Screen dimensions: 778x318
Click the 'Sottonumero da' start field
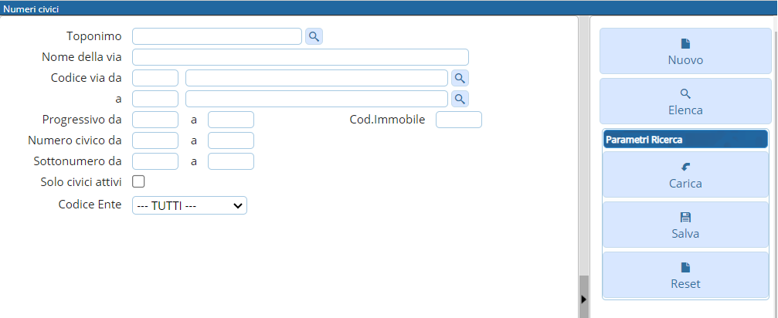tap(155, 161)
